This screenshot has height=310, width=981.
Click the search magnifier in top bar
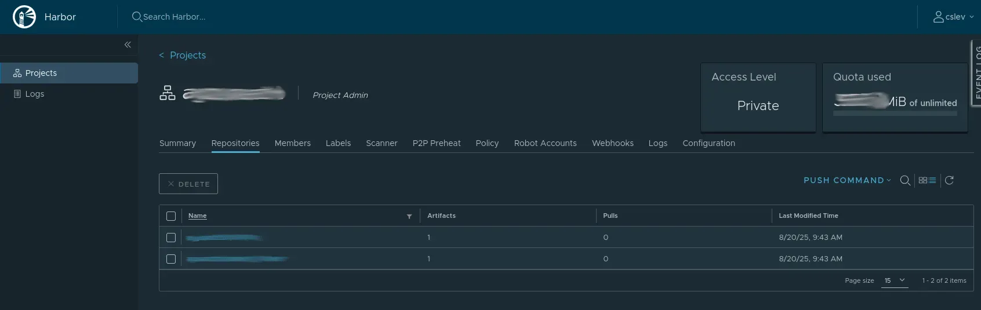(137, 17)
